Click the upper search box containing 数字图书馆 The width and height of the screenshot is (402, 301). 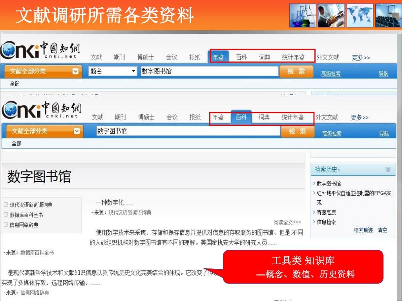[210, 71]
